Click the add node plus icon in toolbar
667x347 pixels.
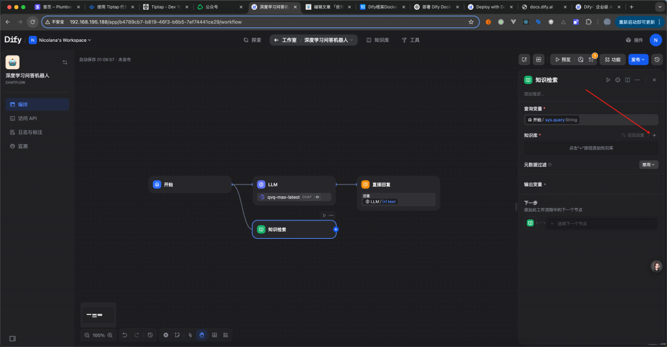166,335
